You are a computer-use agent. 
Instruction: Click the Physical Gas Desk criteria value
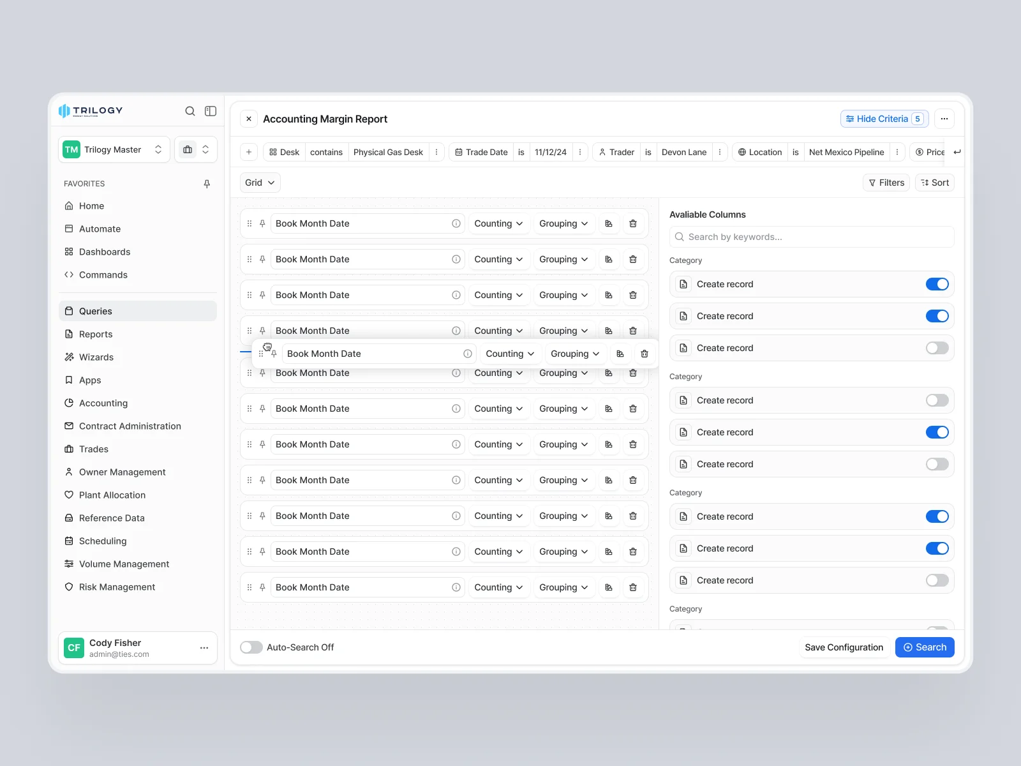click(388, 152)
